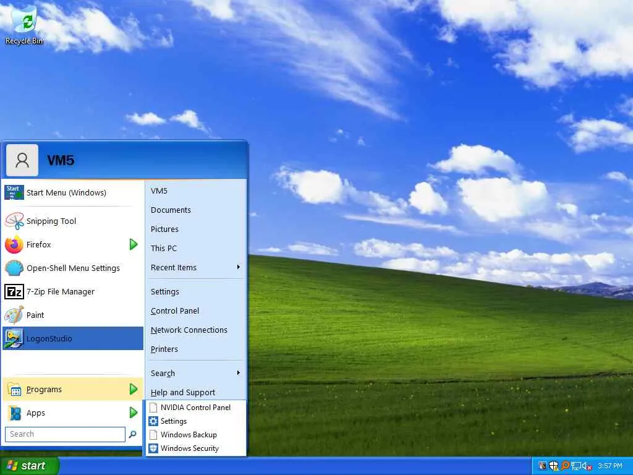Click the taskbar clock showing 3:57 PM
This screenshot has height=475, width=633.
pos(610,466)
